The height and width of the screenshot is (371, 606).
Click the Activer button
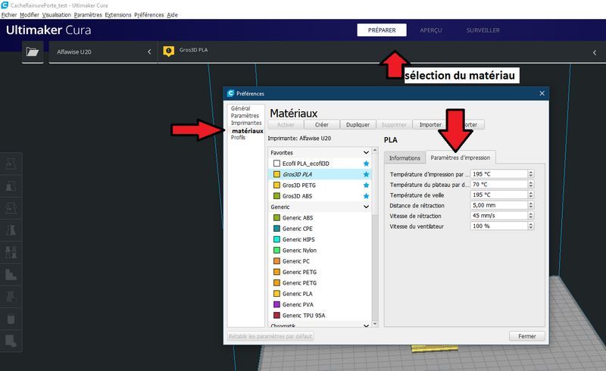point(286,125)
